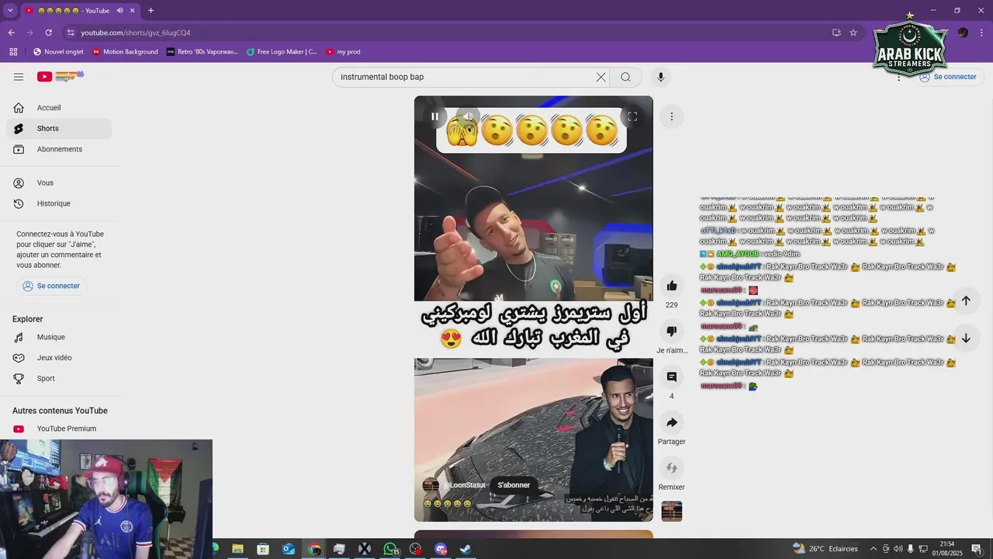Click the address bar URL
Screen dimensions: 993x559
(x=136, y=33)
